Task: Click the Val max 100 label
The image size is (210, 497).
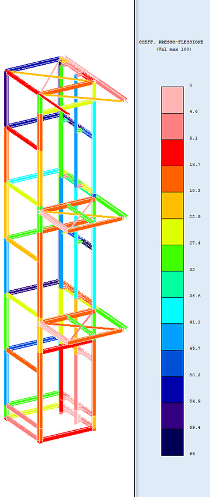Action: tap(174, 49)
